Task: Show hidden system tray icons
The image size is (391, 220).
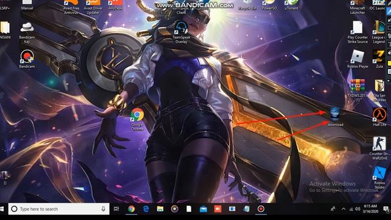Action: coord(343,209)
